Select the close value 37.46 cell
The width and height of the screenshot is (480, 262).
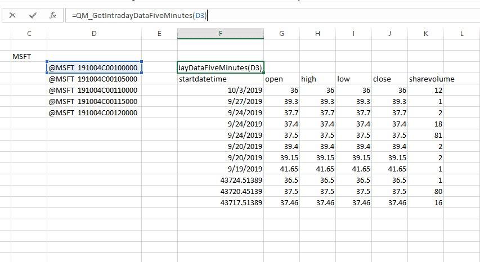coord(389,203)
